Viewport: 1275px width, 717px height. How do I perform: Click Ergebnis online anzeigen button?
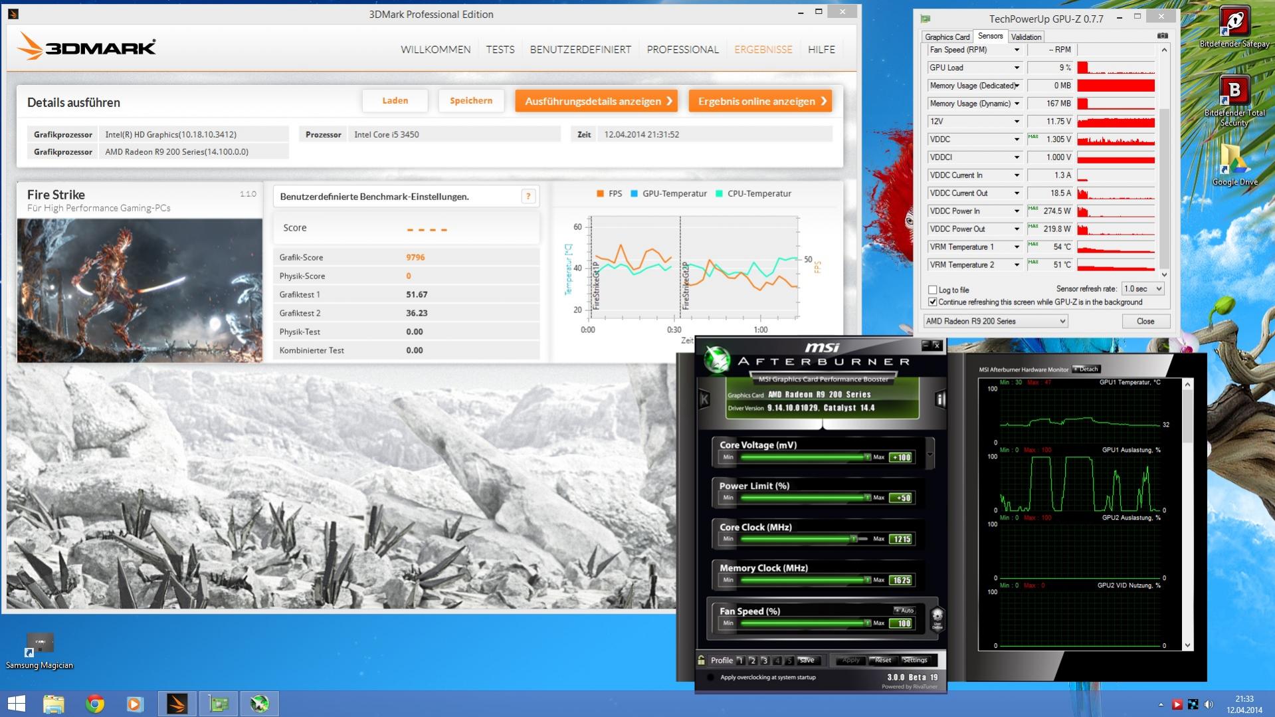click(x=761, y=101)
